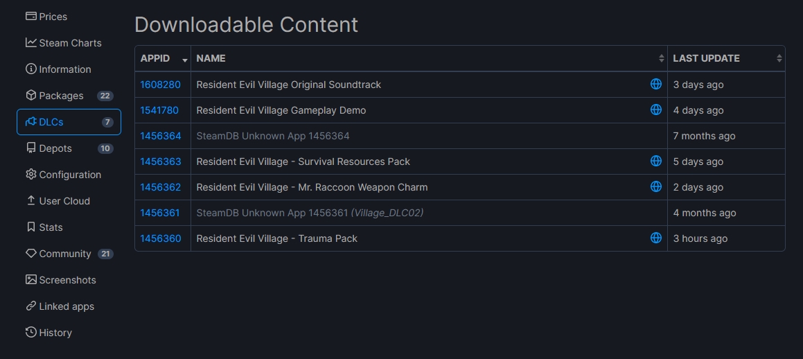Switch to the Depots tab

pos(69,148)
